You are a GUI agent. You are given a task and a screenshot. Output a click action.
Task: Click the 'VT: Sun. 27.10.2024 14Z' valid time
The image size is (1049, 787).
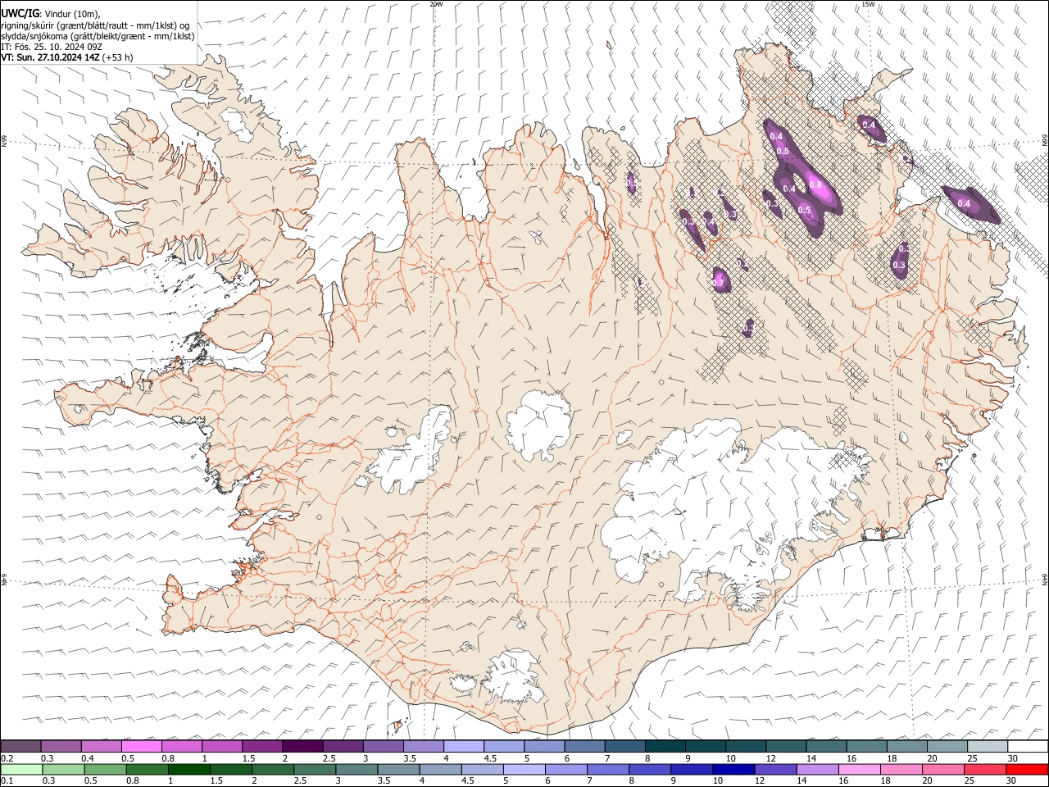point(51,57)
